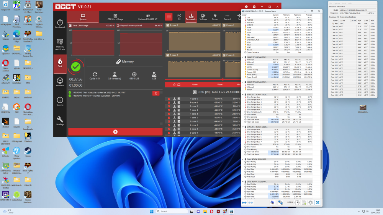Uncheck P-core 2 sensor checkbox
Screen dimensions: 383x215
[x=169, y=107]
